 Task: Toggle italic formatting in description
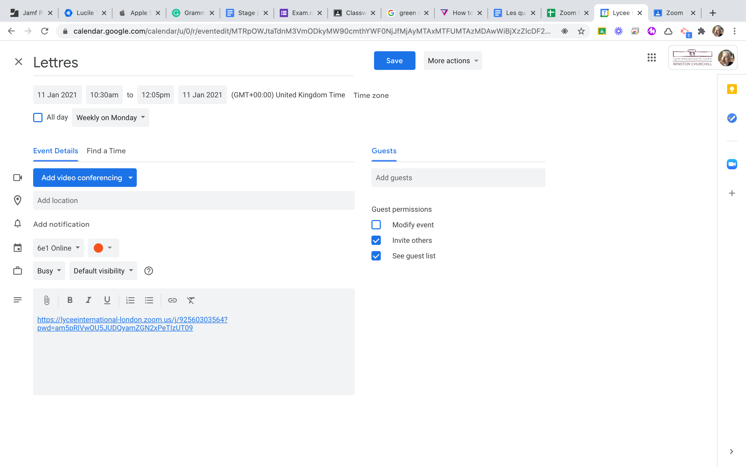pyautogui.click(x=89, y=300)
